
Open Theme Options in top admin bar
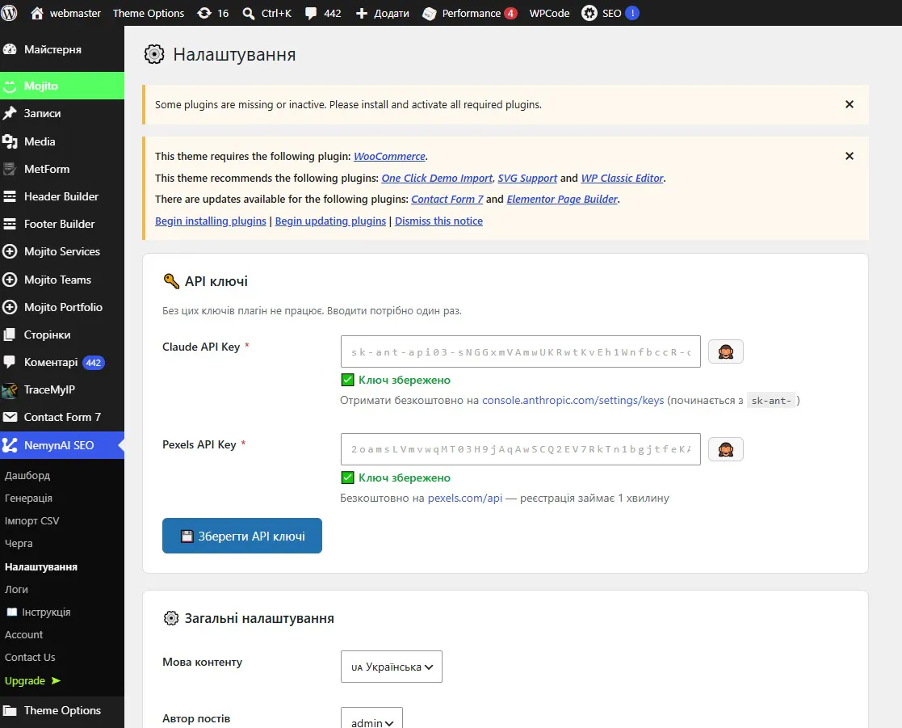[x=149, y=13]
